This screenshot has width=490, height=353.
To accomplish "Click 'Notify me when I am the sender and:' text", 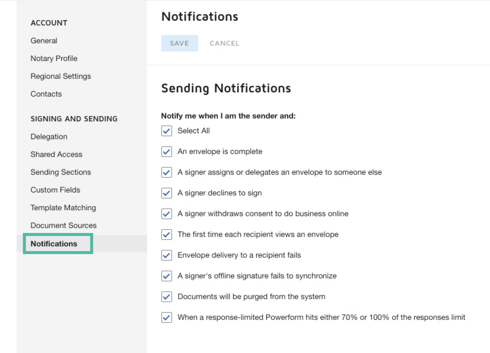I will (228, 116).
